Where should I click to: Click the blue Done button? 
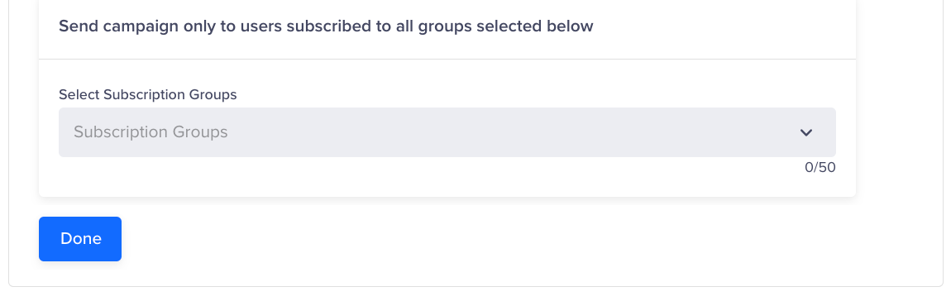80,239
